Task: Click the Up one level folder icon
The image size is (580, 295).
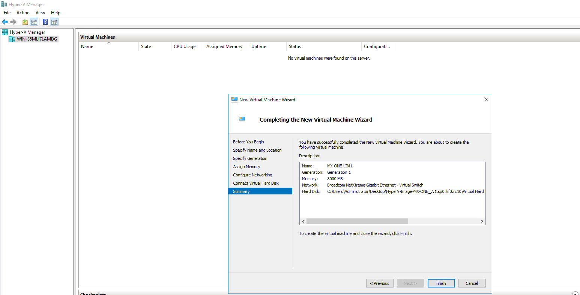Action: coord(25,22)
